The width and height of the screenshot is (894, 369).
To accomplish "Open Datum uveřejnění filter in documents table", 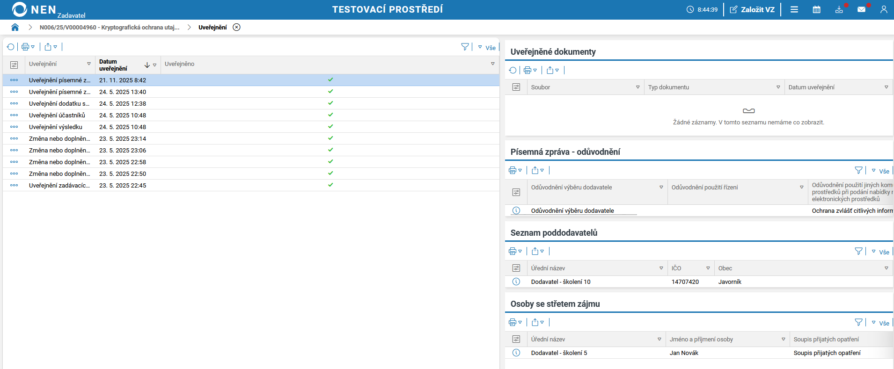I will pyautogui.click(x=886, y=87).
